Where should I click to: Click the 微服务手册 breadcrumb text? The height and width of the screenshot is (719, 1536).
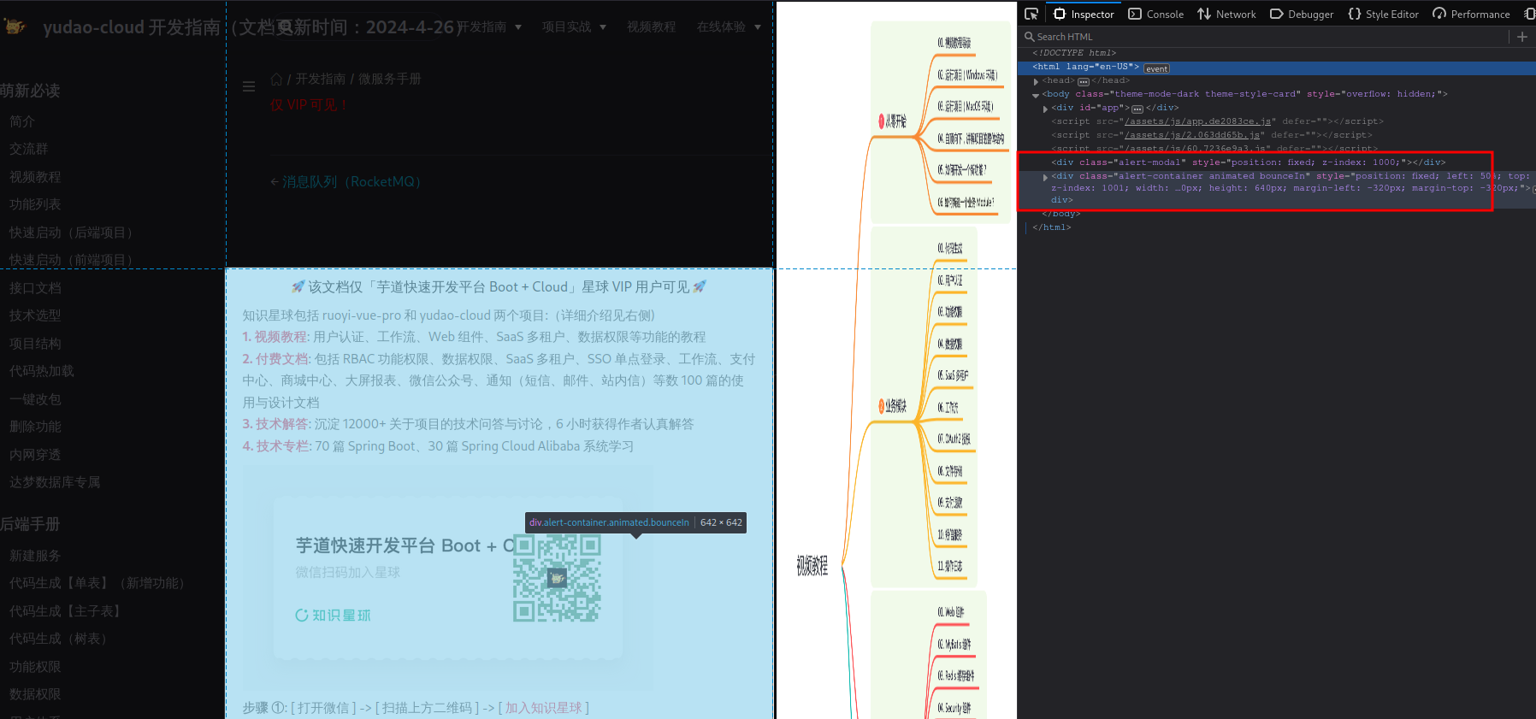point(390,79)
